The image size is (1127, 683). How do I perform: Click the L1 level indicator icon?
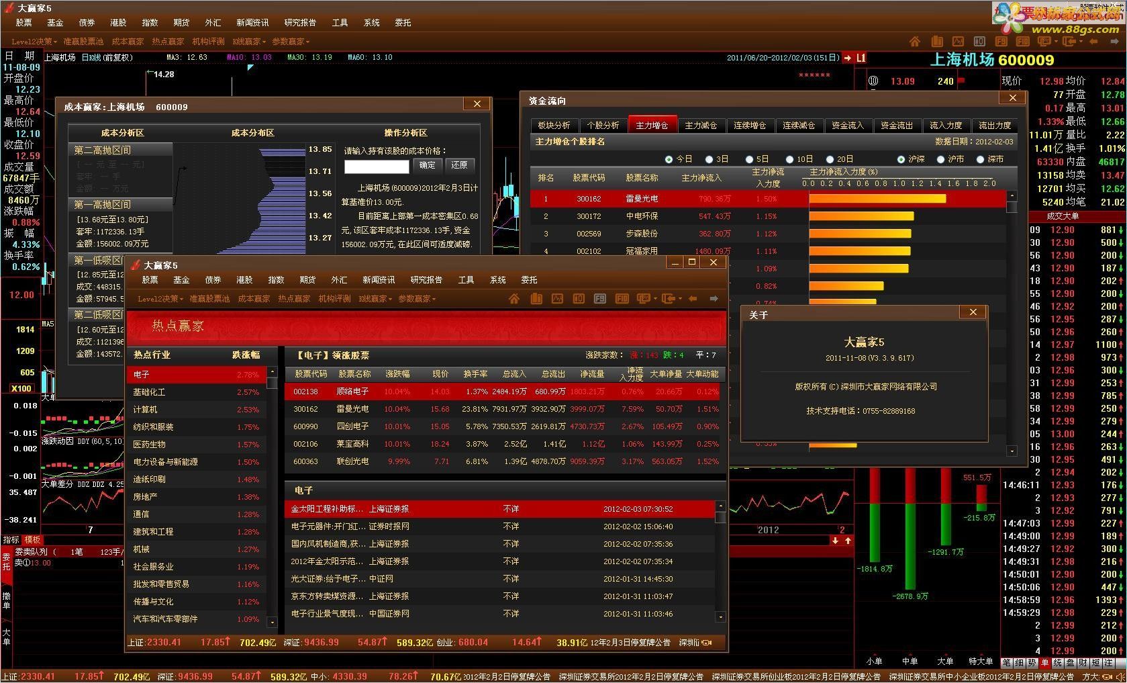[x=861, y=58]
